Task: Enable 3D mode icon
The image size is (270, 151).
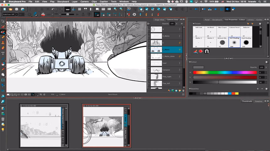Action: pyautogui.click(x=129, y=9)
